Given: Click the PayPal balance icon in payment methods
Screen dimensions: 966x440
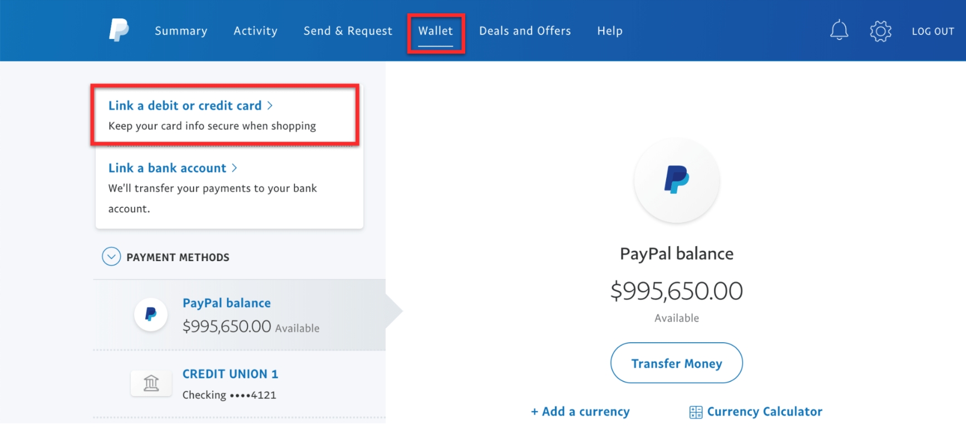Looking at the screenshot, I should tap(151, 314).
